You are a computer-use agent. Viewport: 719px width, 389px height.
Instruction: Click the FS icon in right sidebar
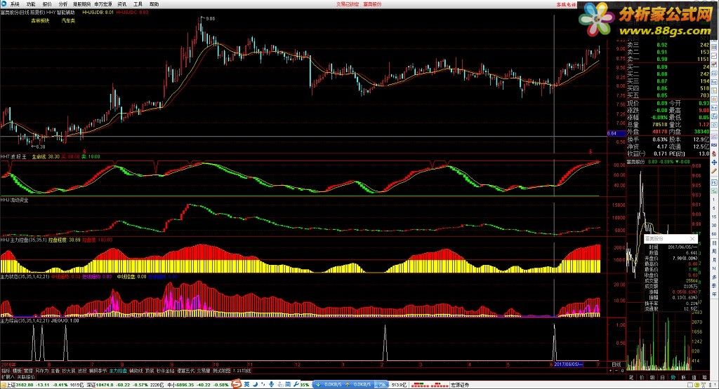[x=714, y=183]
